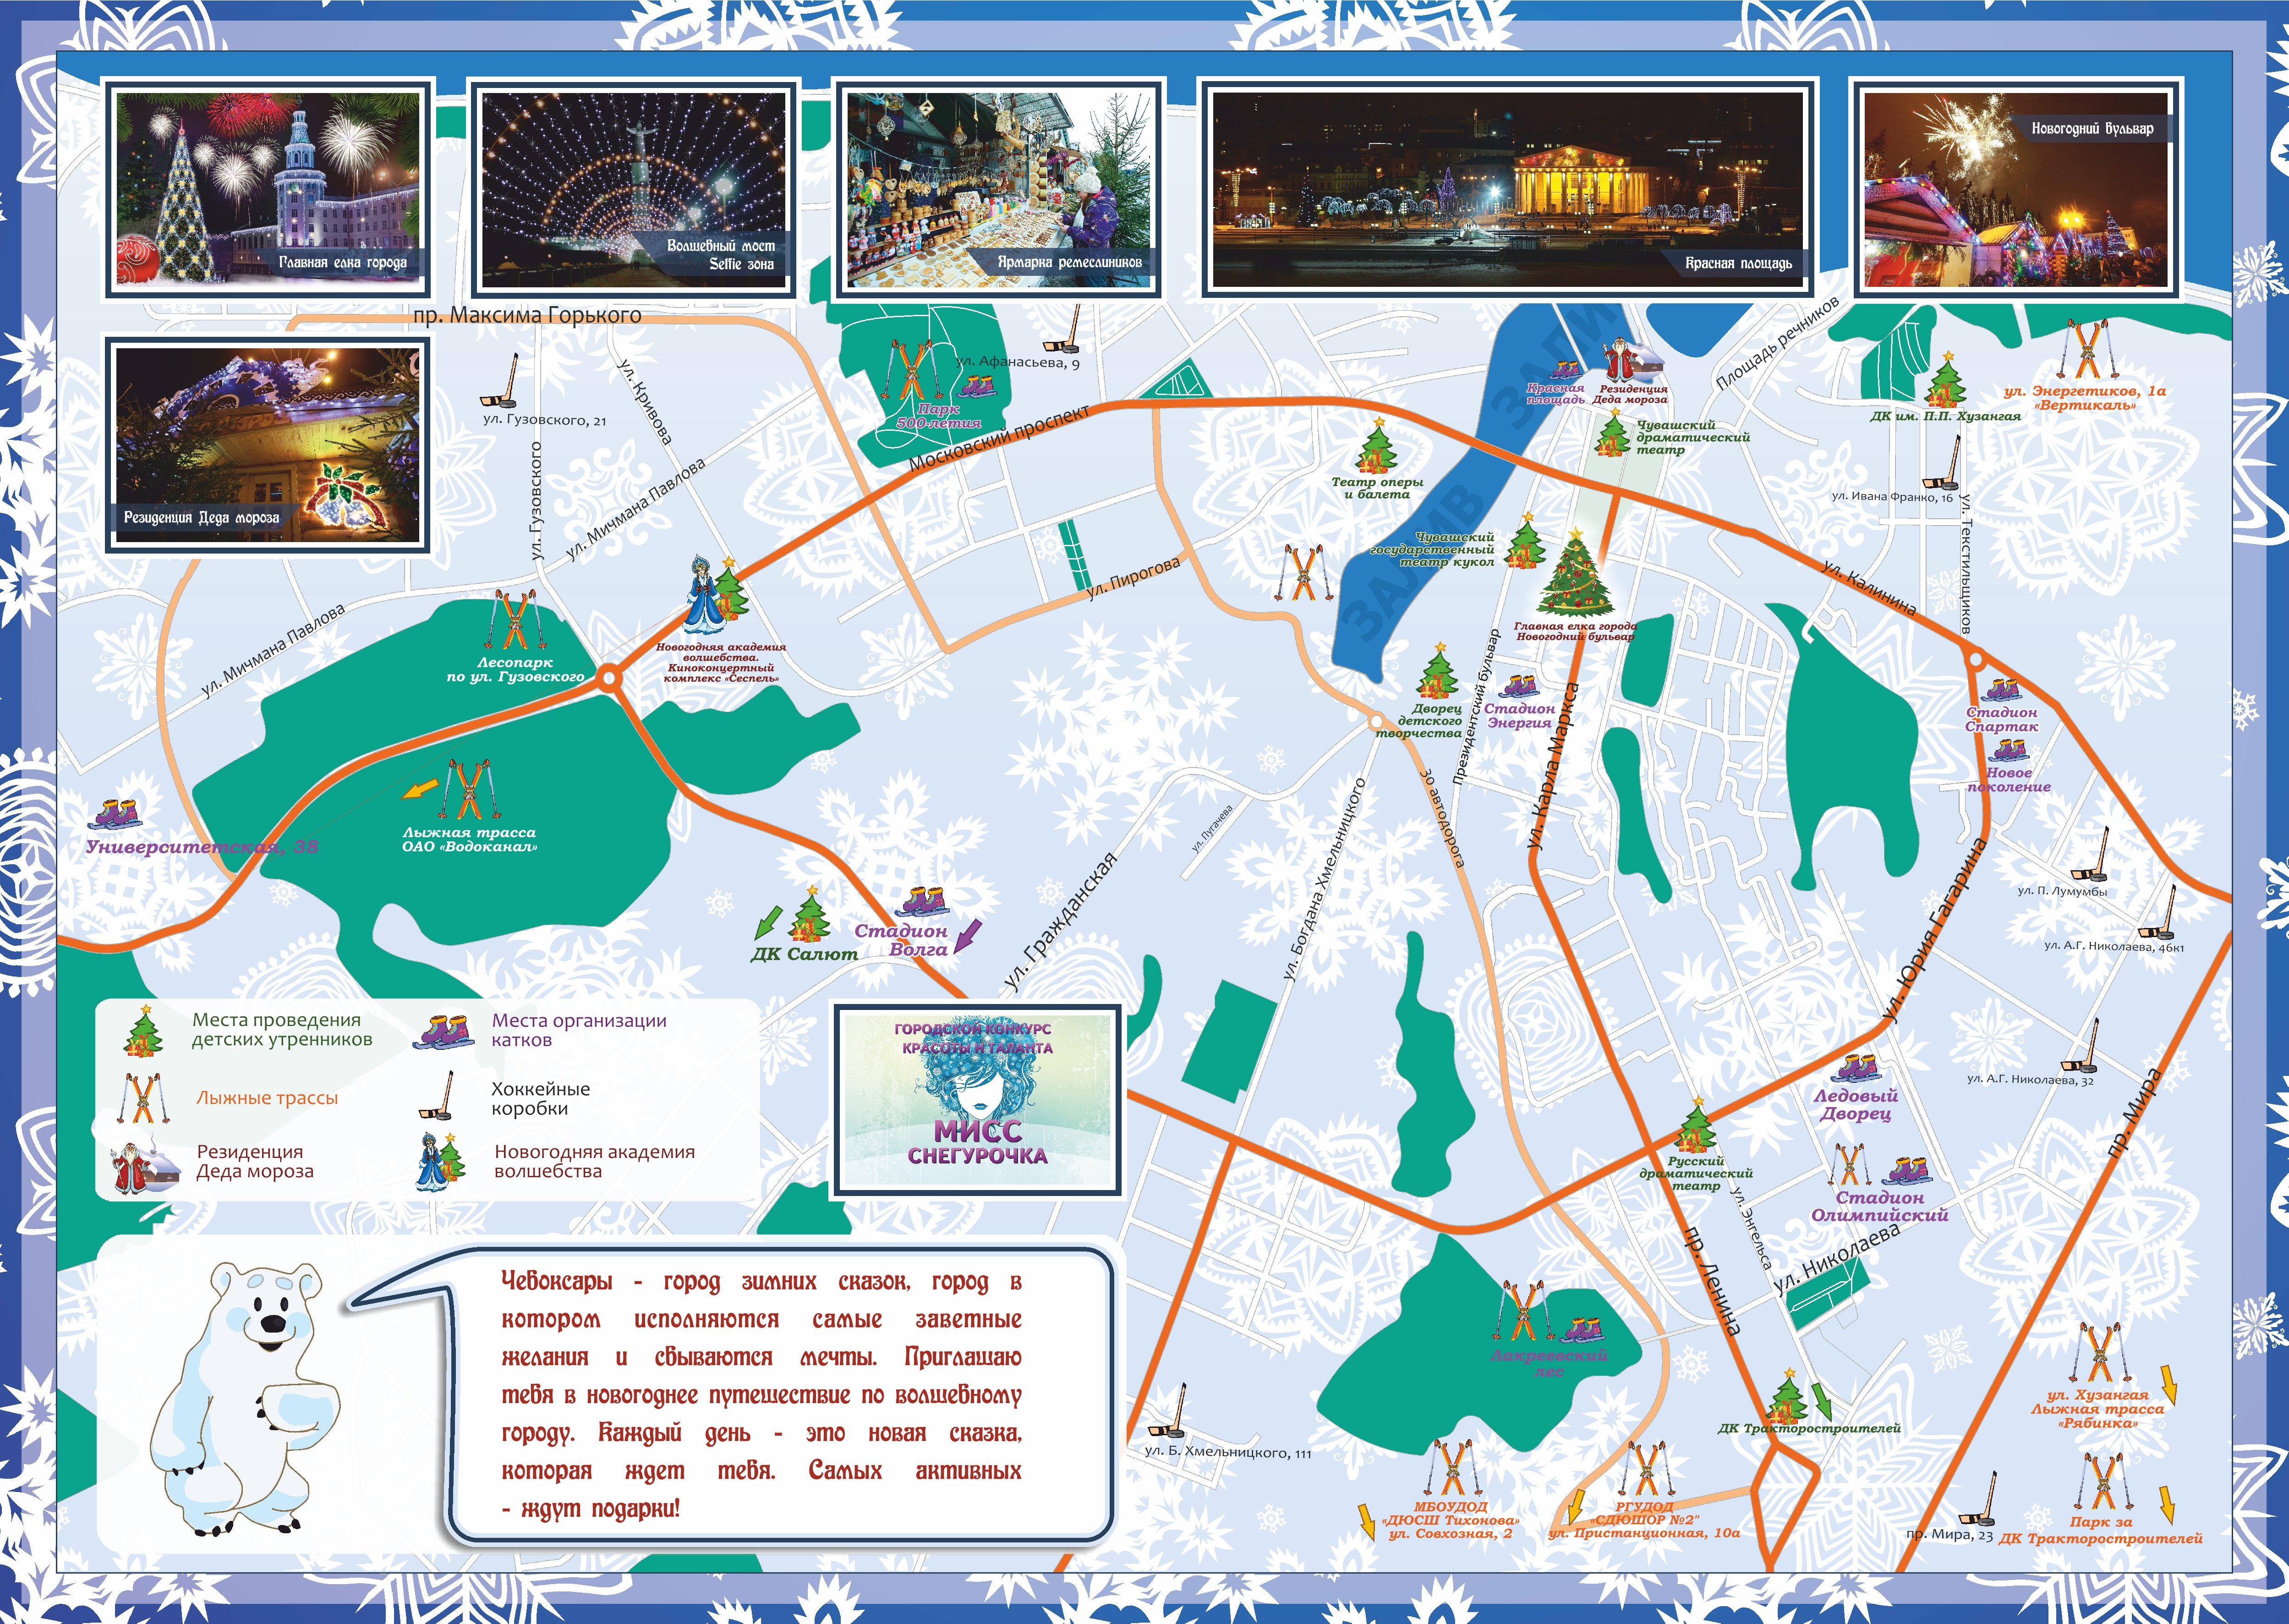Click the ski icon at Парк 500-летия
The image size is (2289, 1624).
(x=909, y=370)
